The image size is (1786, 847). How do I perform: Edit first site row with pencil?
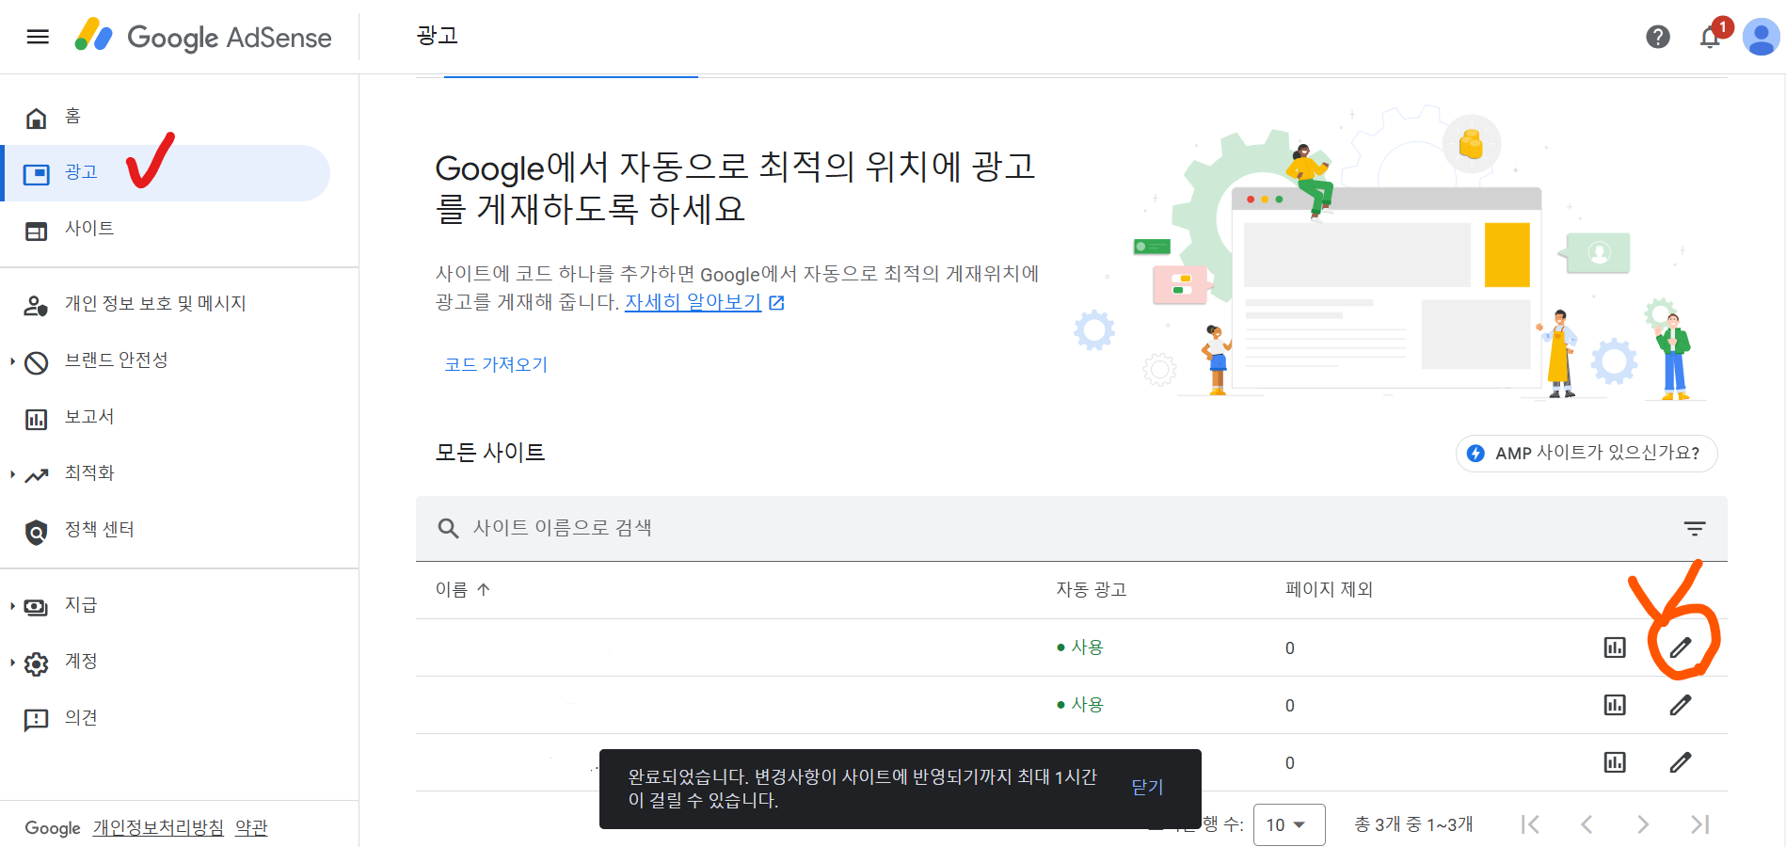[1681, 647]
